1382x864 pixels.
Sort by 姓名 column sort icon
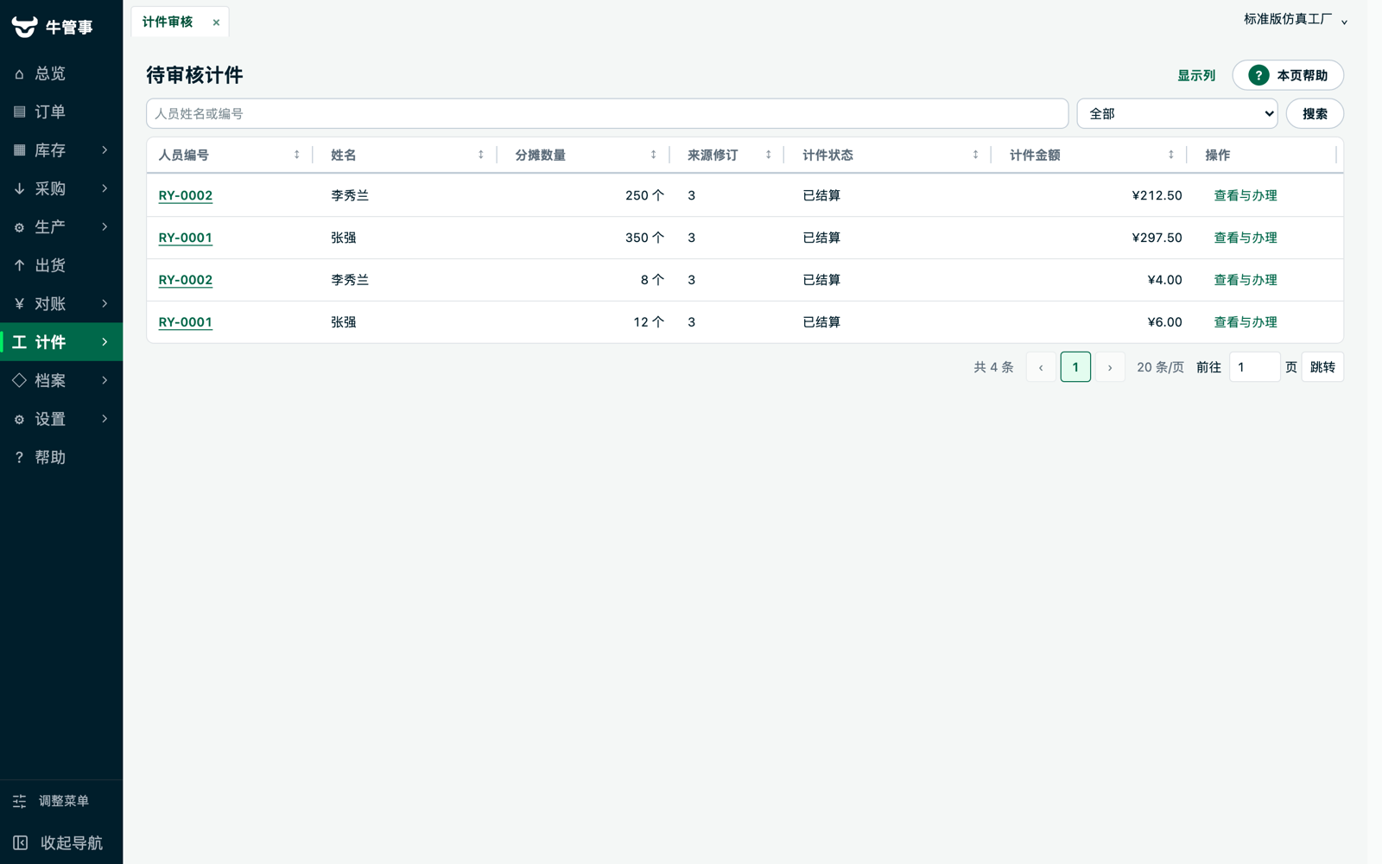click(x=481, y=155)
